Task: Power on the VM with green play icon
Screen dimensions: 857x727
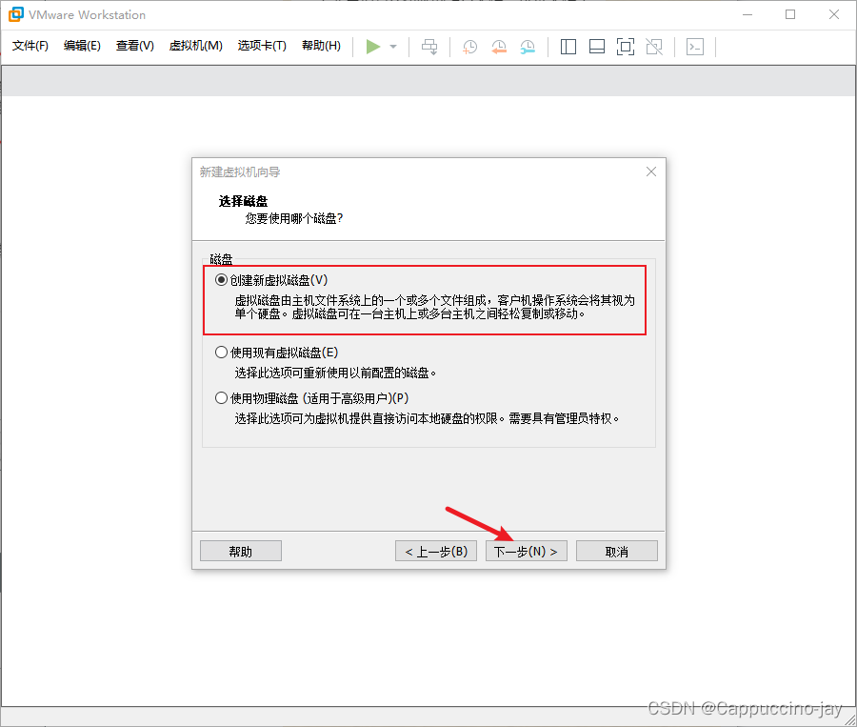Action: tap(372, 47)
